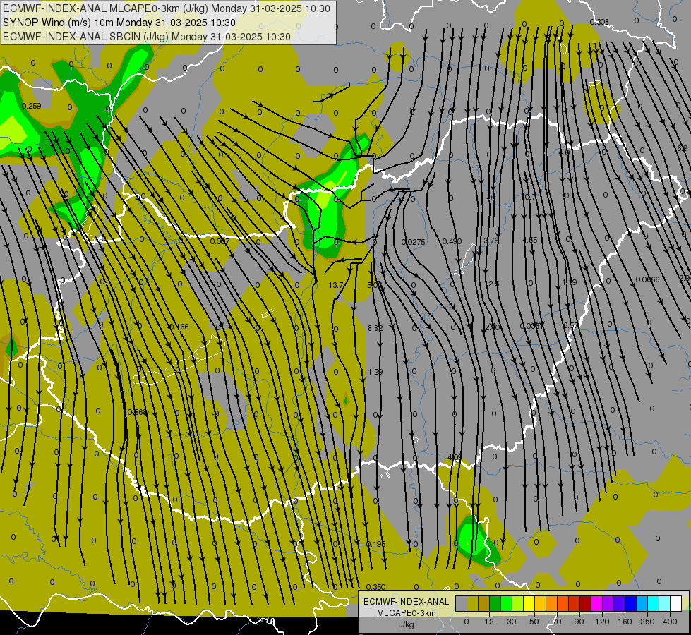Click the white legend swatch at 400

tap(675, 603)
